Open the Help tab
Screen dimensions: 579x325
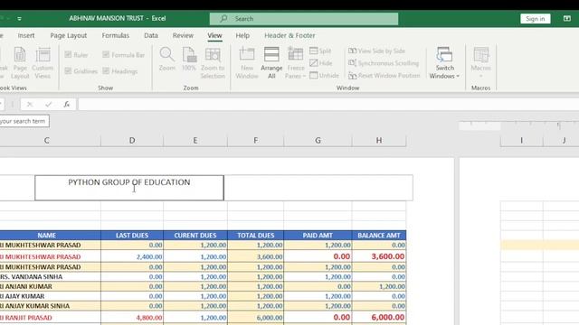click(x=242, y=35)
